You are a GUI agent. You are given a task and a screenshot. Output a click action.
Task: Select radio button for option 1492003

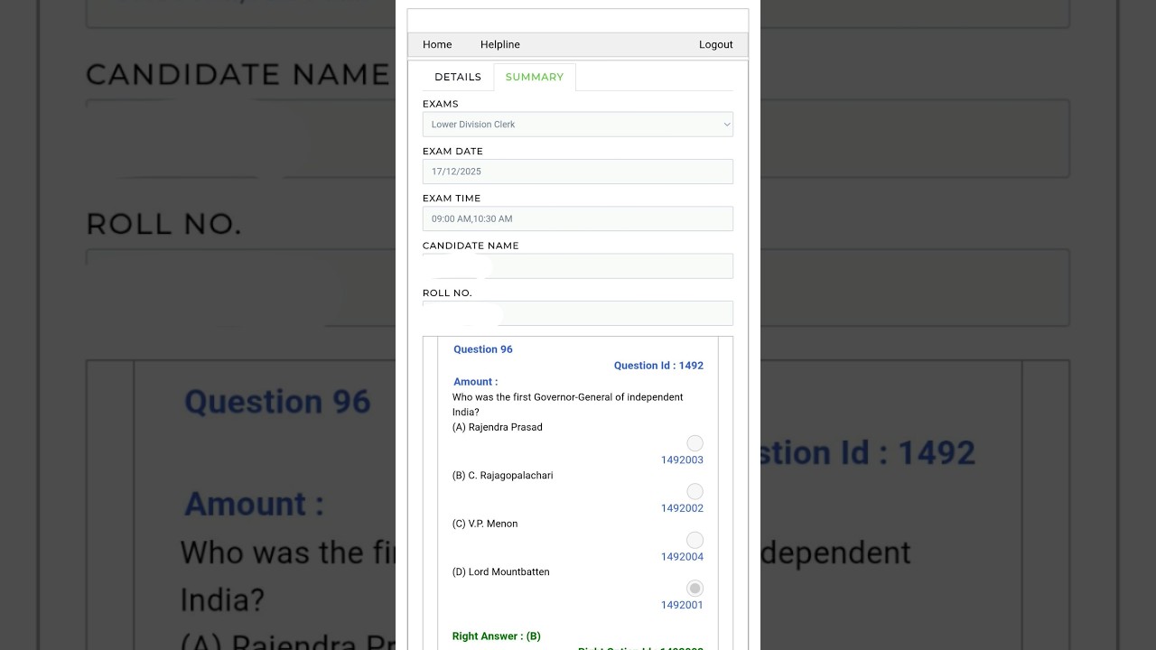[x=695, y=443]
